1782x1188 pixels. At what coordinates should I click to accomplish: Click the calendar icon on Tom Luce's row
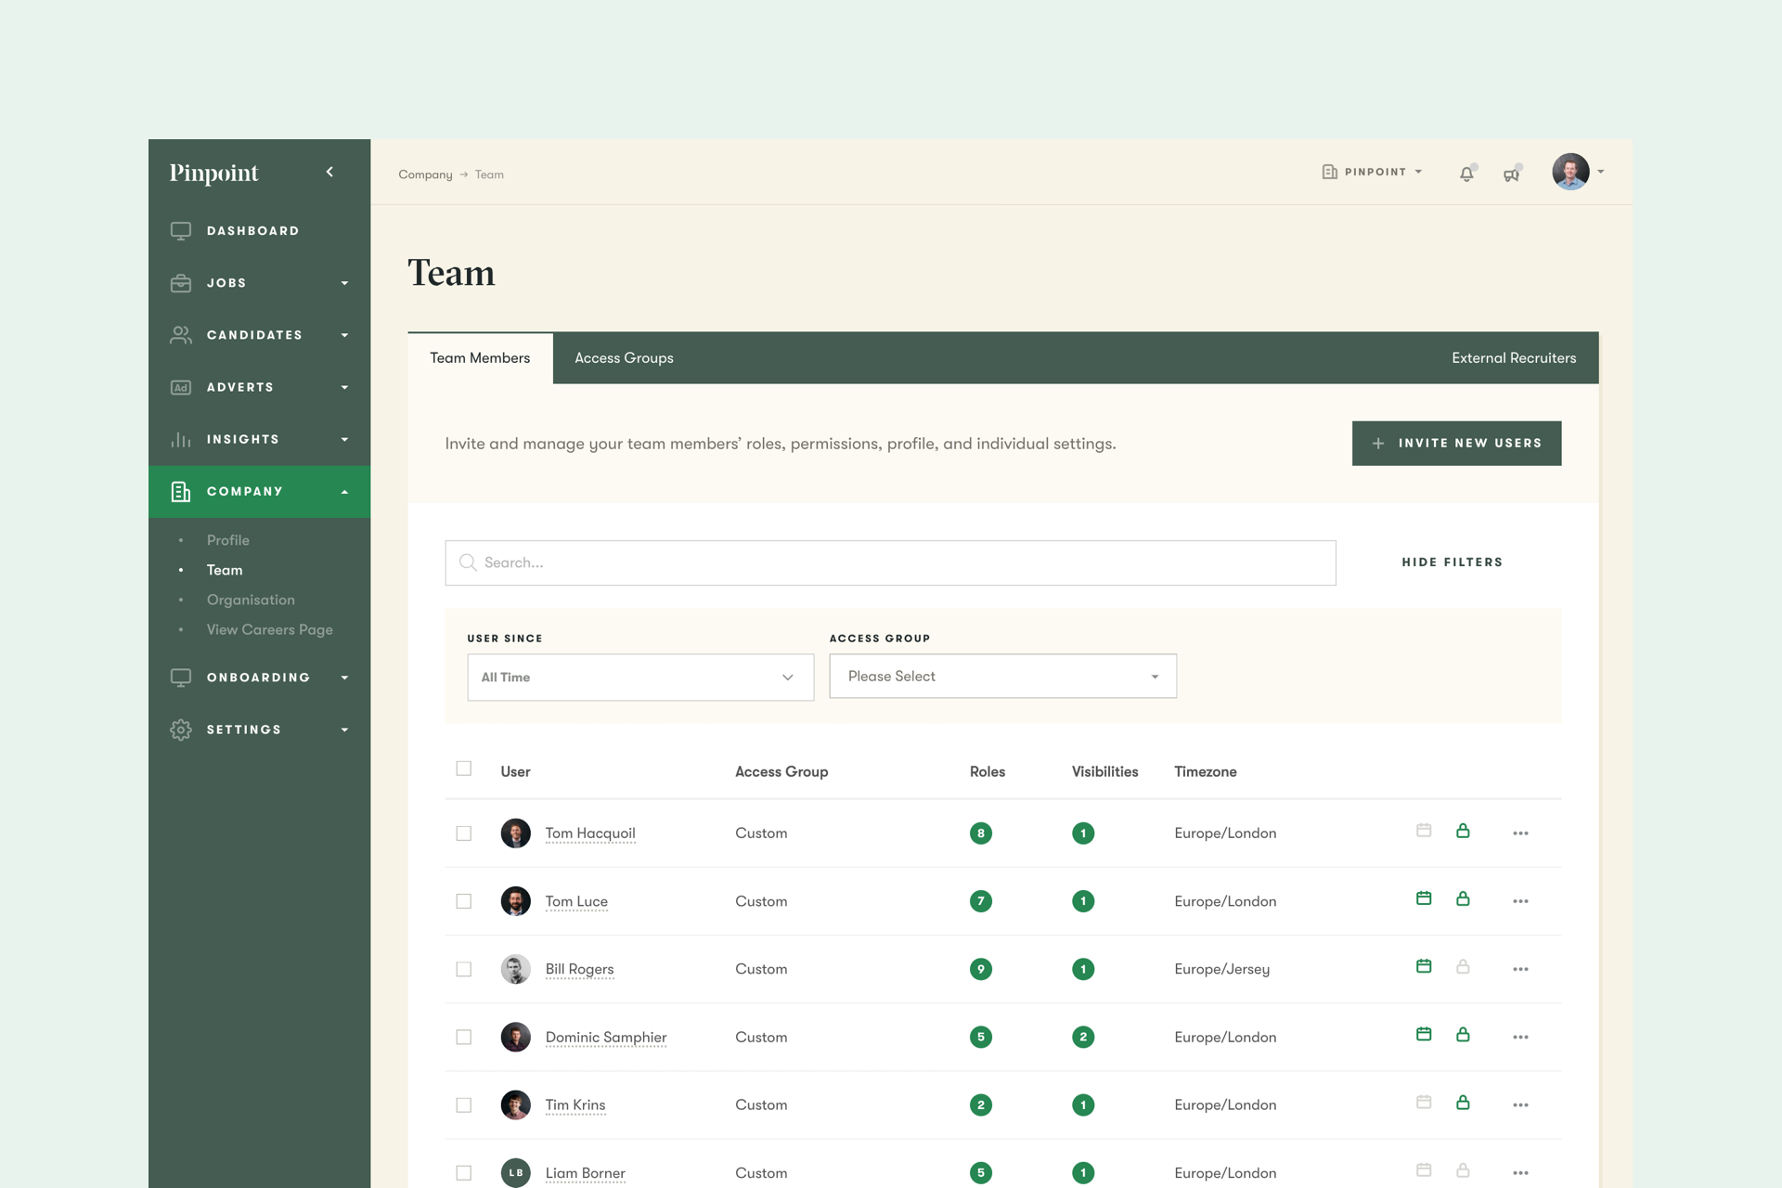click(1424, 898)
